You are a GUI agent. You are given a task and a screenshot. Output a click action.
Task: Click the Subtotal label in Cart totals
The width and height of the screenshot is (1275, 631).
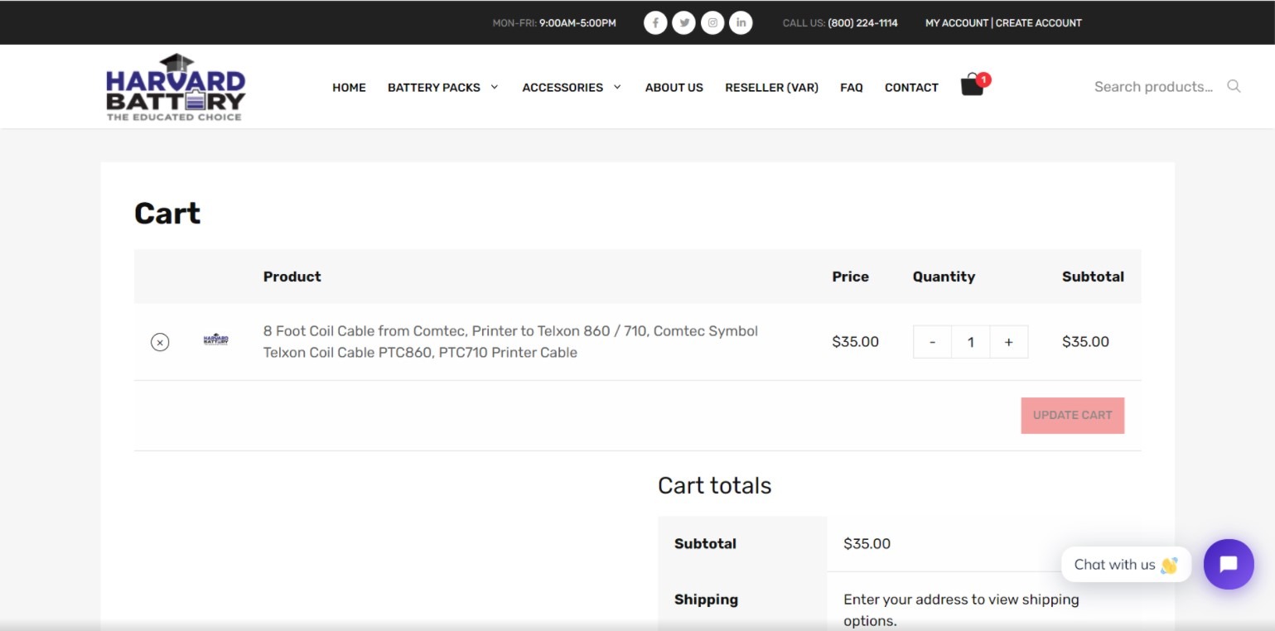(705, 544)
